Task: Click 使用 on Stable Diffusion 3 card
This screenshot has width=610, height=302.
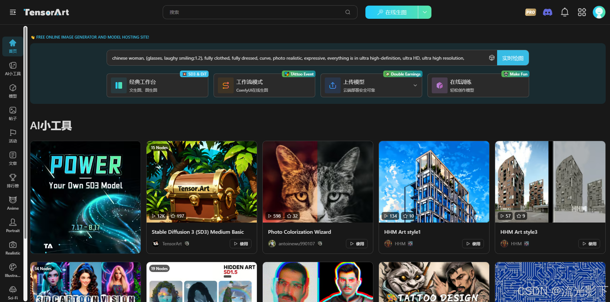Action: point(241,244)
